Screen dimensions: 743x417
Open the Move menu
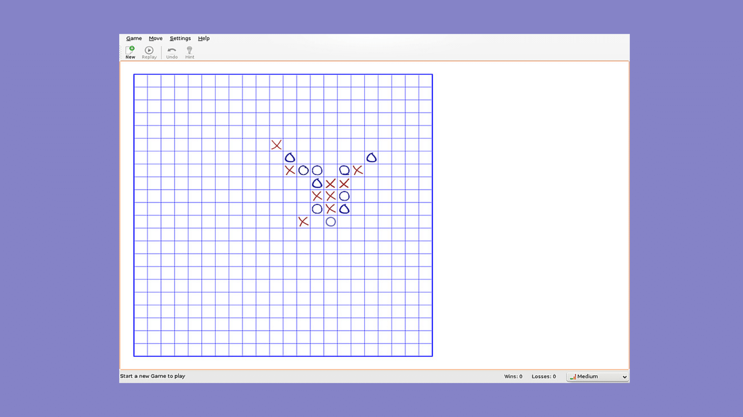coord(155,38)
